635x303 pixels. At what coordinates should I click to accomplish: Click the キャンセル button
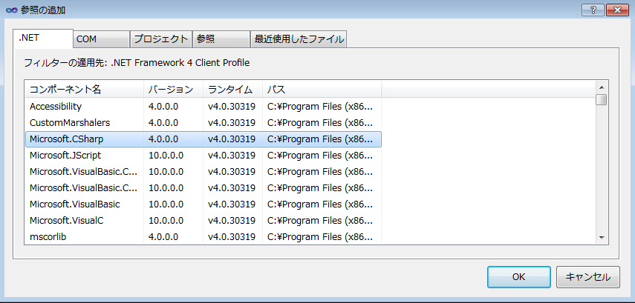click(x=588, y=277)
